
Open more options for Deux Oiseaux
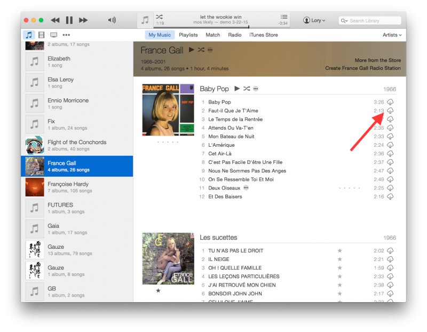246,188
